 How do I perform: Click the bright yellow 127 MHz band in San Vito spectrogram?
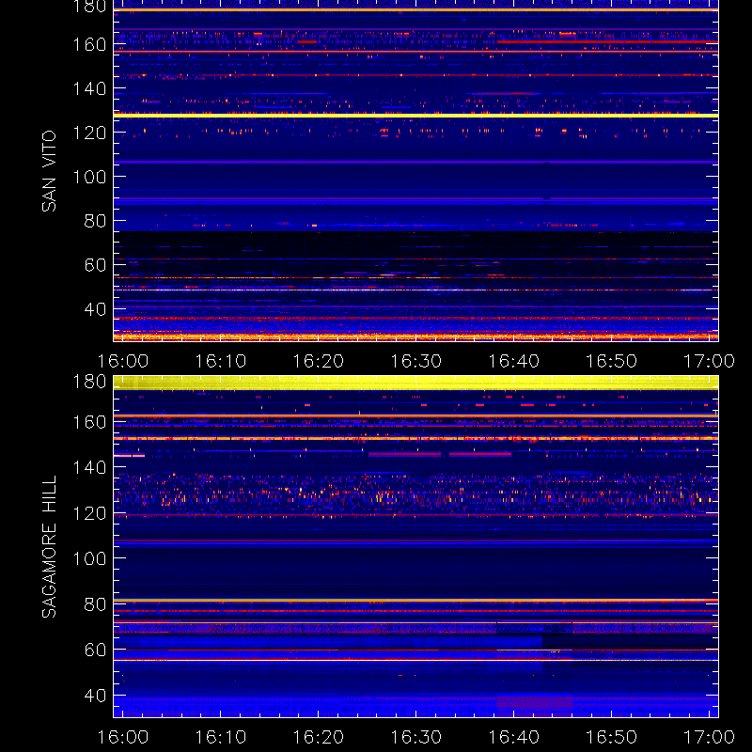[x=415, y=116]
